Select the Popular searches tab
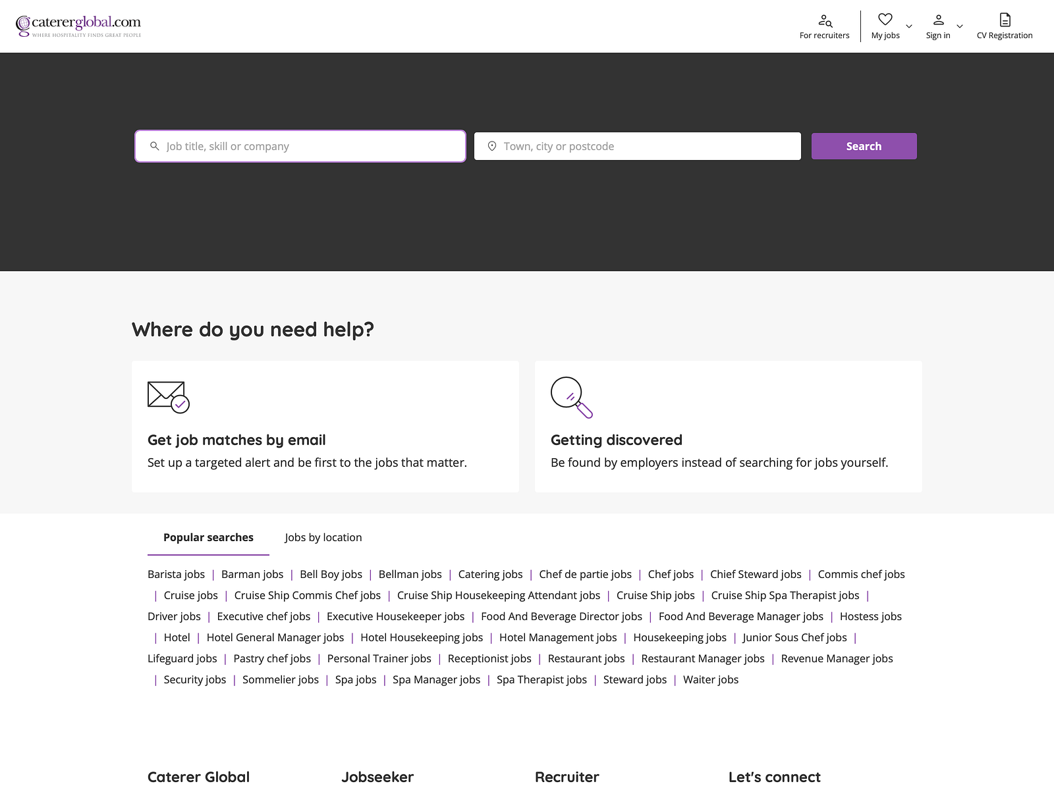 [208, 537]
